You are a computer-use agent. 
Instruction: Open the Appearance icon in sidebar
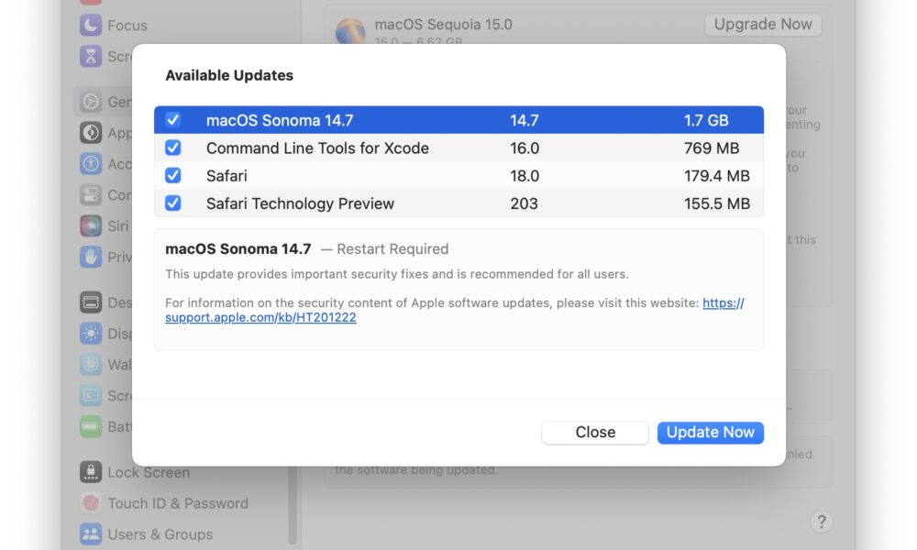[x=91, y=133]
